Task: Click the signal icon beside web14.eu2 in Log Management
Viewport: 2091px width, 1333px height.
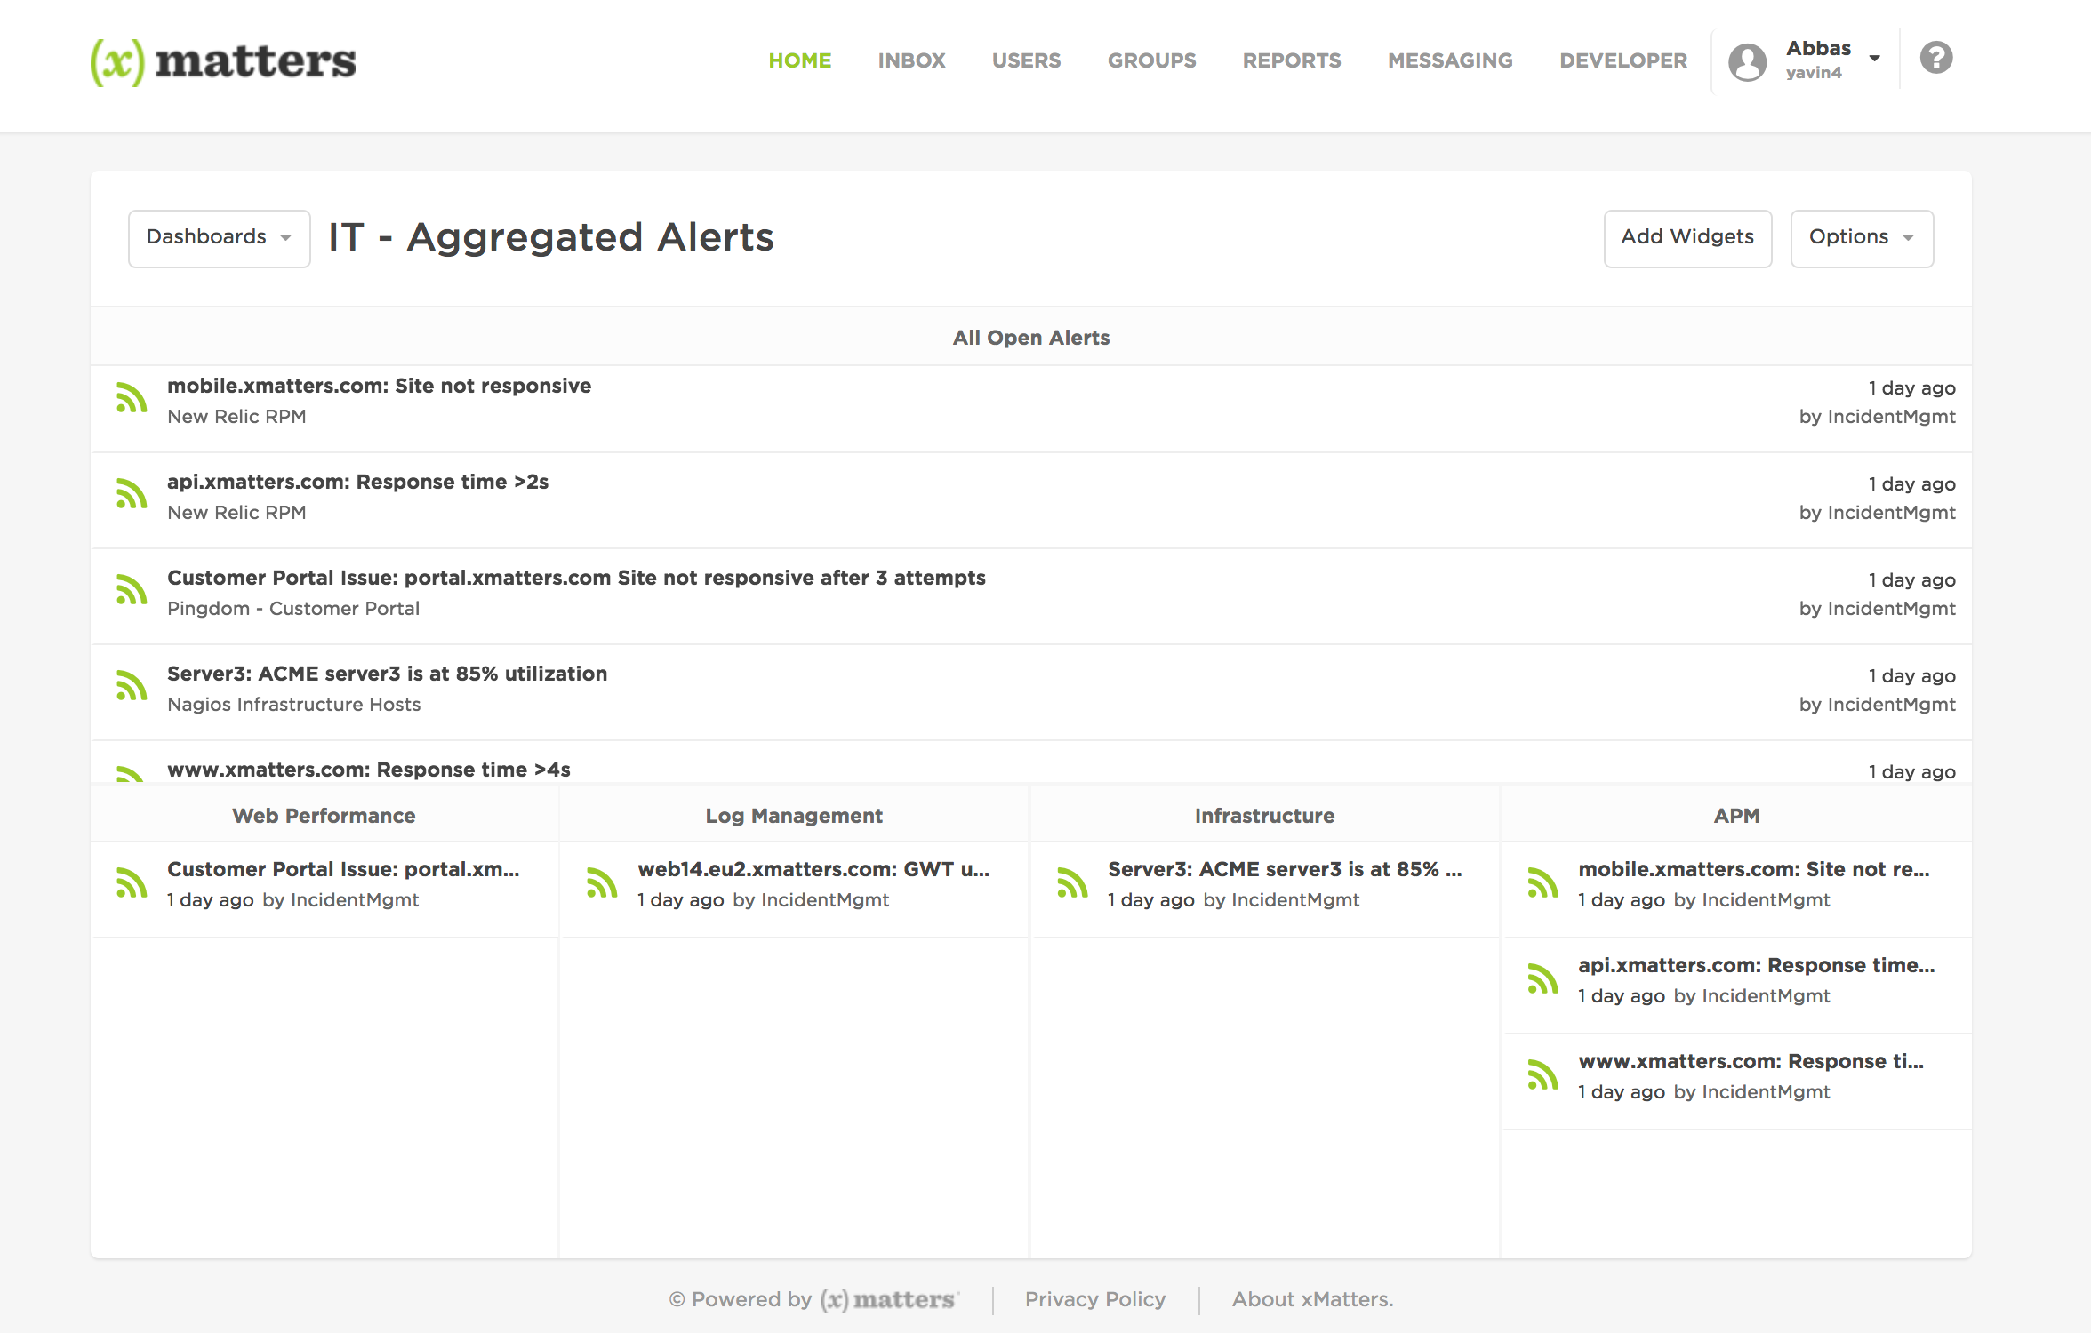Action: pos(602,883)
